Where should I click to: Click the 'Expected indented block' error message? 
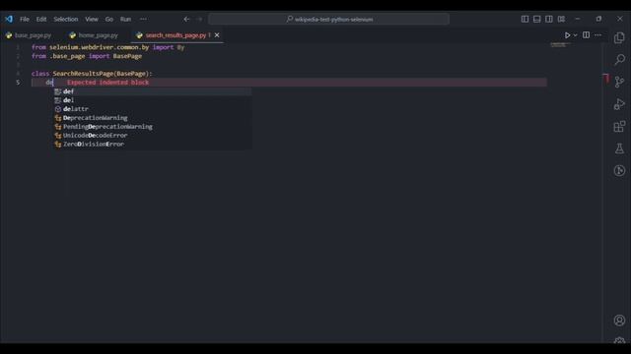[107, 83]
